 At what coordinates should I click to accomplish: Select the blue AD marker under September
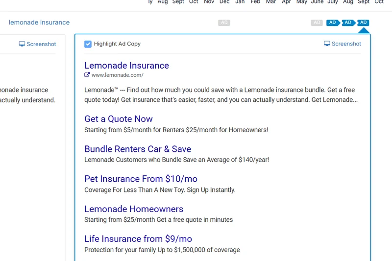click(363, 23)
